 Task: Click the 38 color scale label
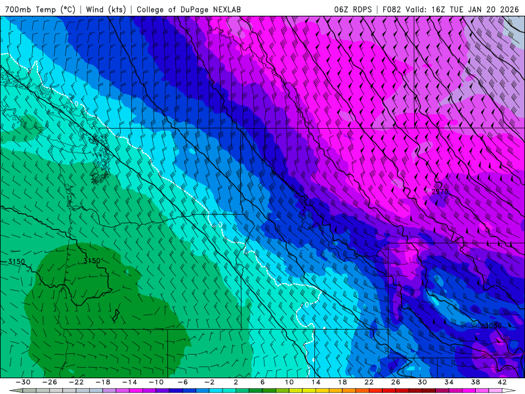tap(475, 382)
